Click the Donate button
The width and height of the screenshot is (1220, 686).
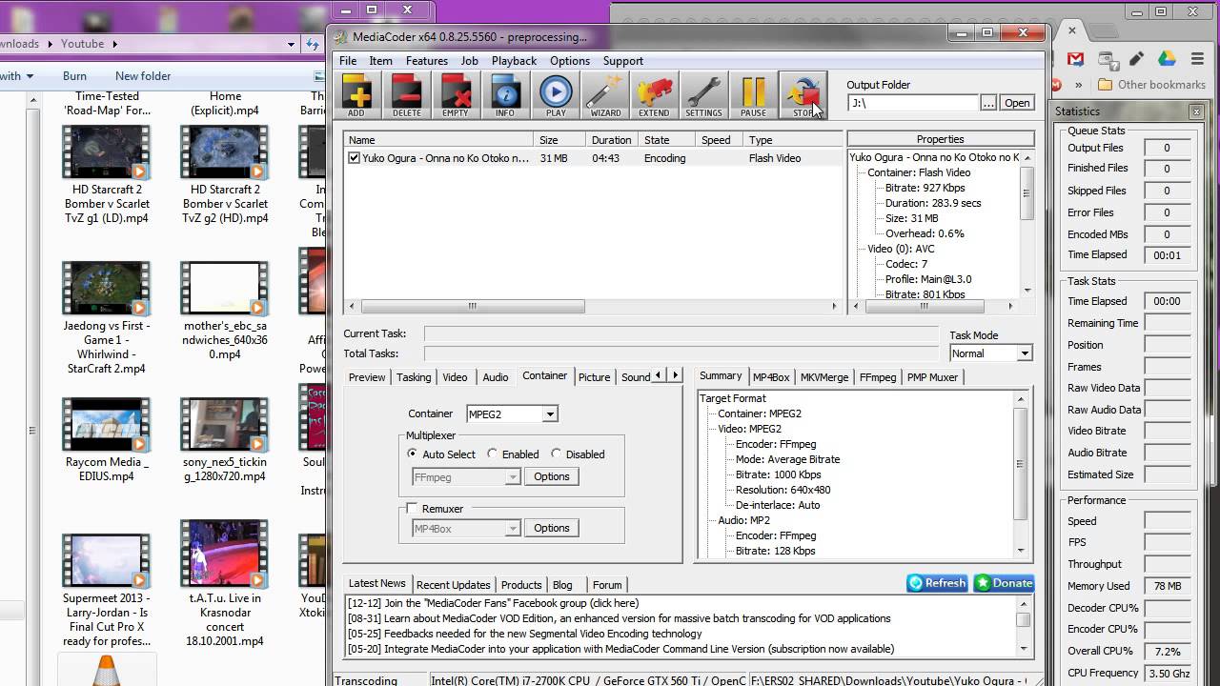click(1004, 583)
